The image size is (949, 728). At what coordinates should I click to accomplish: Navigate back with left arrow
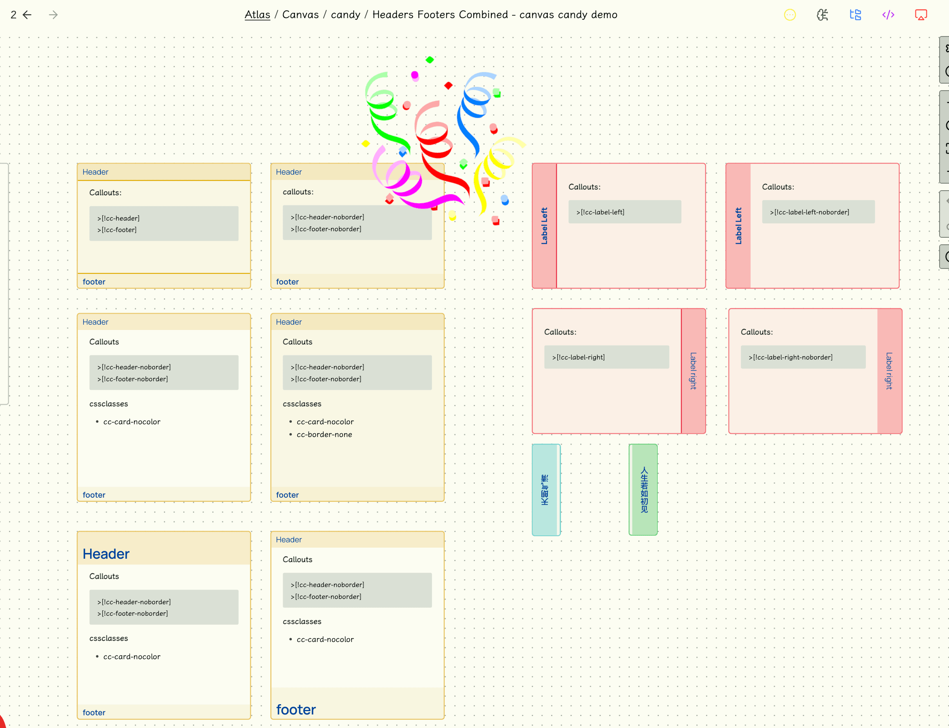tap(27, 15)
